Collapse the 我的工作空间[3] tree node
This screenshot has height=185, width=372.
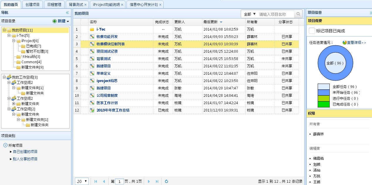[x=4, y=77]
